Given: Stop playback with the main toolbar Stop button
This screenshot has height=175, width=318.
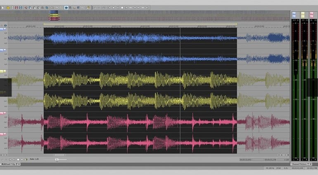Looking at the screenshot, I should coord(122,8).
